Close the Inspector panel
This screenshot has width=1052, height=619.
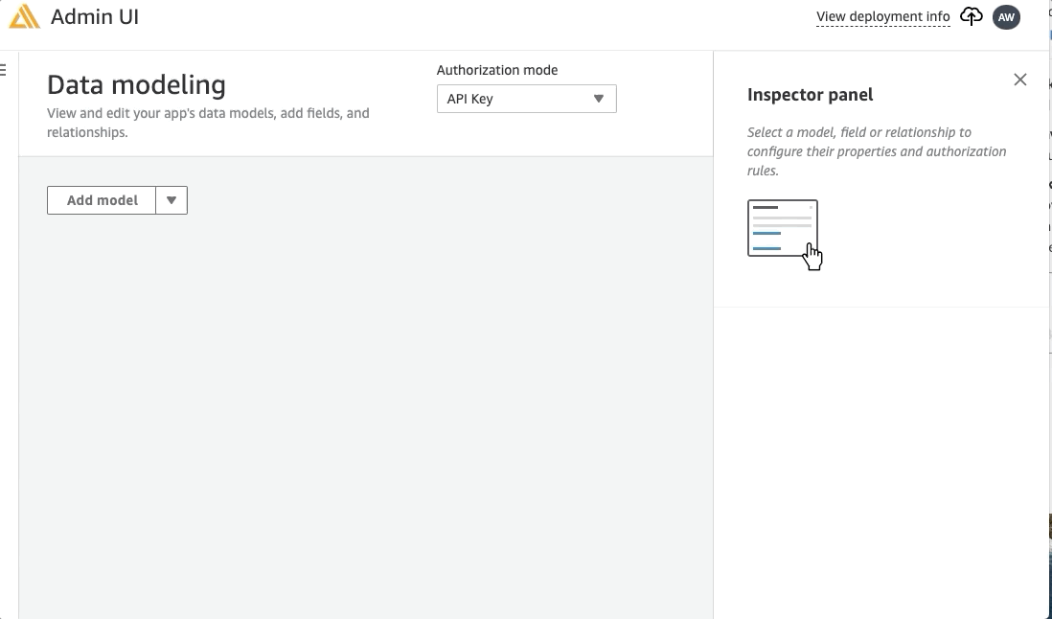tap(1019, 80)
